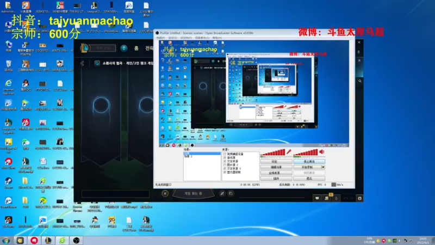Open the first OBS menu bar item

click(x=160, y=38)
